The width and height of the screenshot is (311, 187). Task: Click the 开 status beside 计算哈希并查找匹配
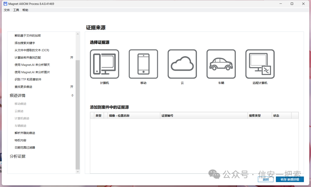click(72, 58)
